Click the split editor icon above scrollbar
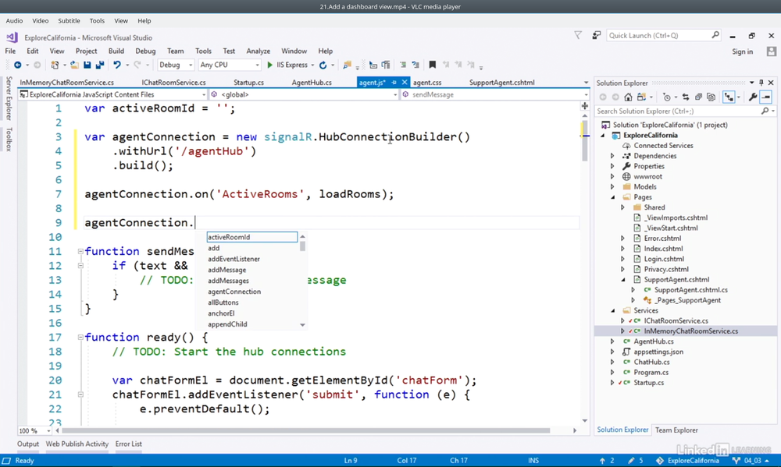The image size is (781, 467). (585, 106)
